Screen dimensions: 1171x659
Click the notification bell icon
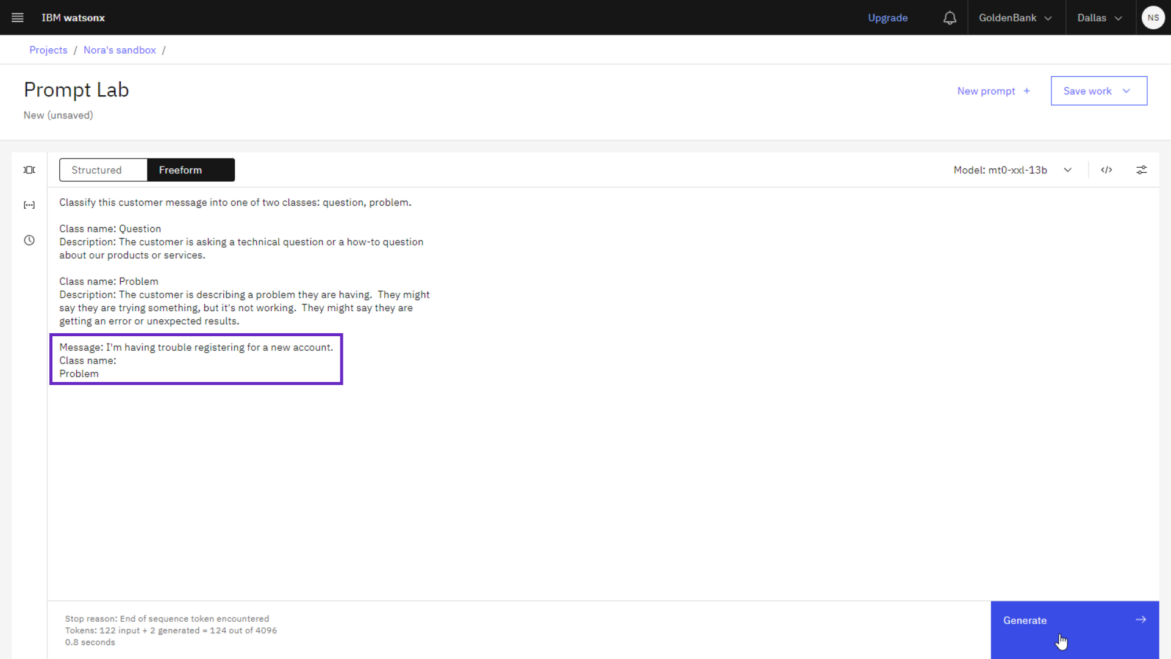(x=950, y=18)
